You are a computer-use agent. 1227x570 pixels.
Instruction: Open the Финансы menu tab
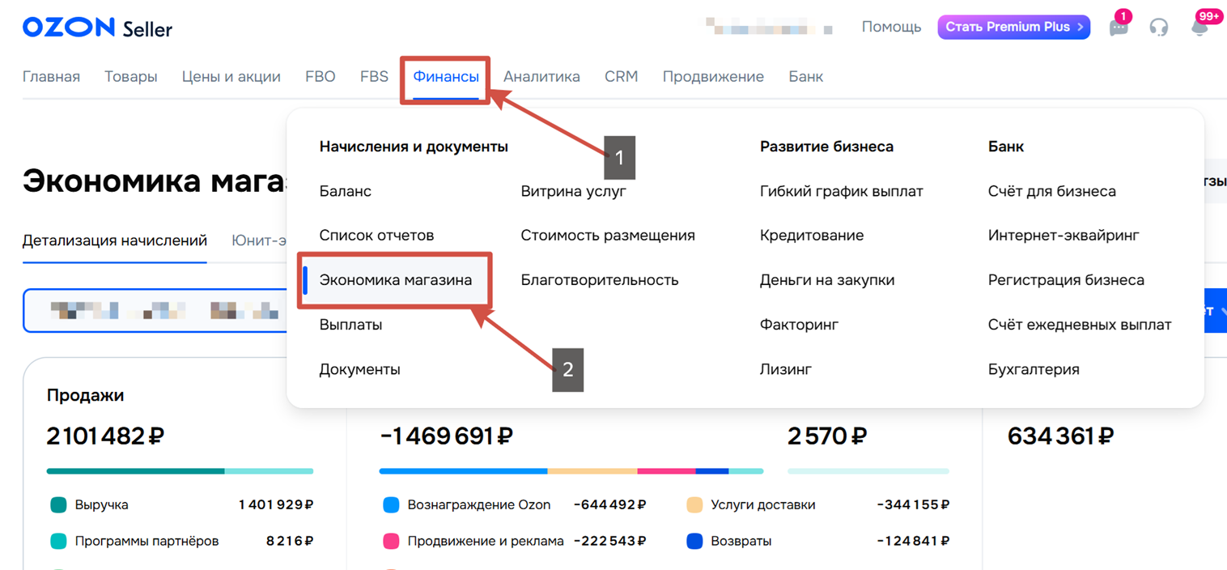(x=446, y=77)
